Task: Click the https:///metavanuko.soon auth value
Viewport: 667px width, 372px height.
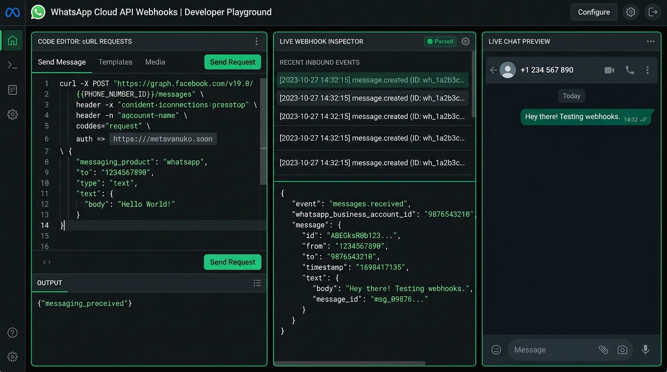Action: (163, 139)
